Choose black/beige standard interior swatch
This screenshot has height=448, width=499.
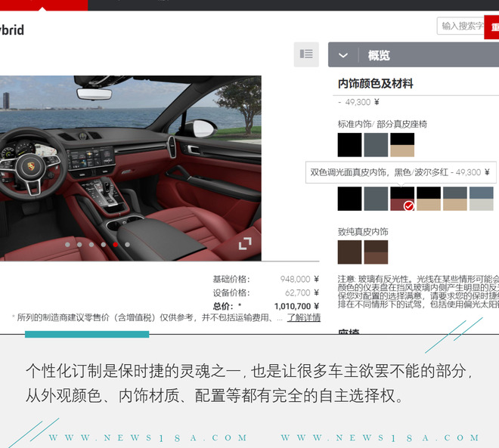click(402, 145)
